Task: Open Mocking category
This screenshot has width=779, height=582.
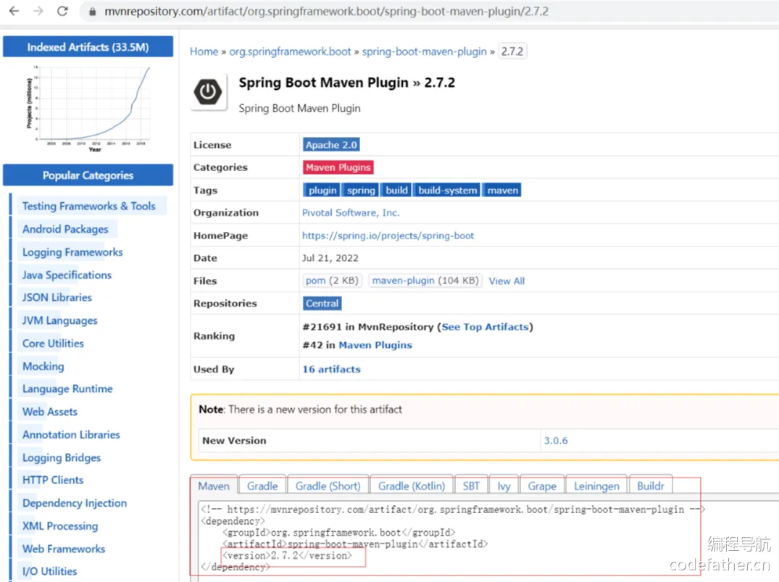Action: (x=43, y=366)
